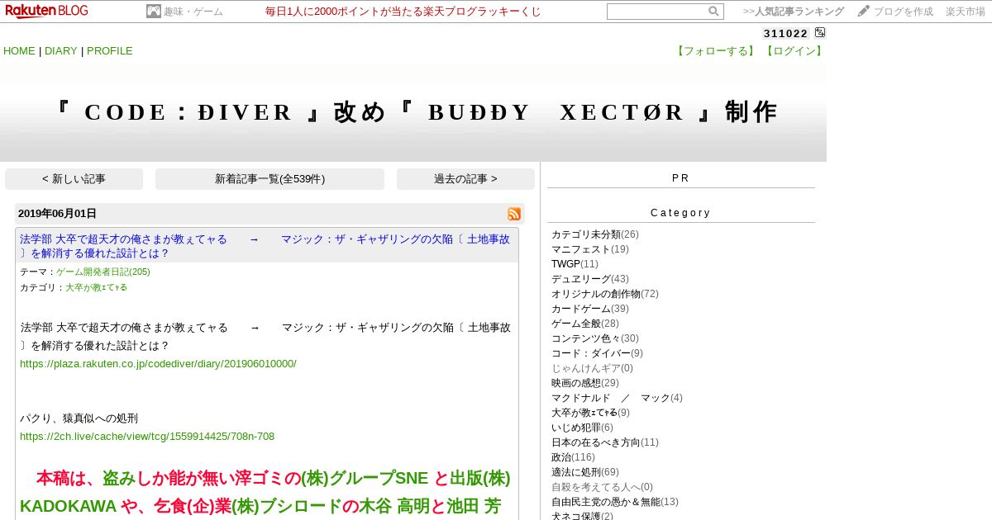The width and height of the screenshot is (992, 520).
Task: Click the 2019年06月01日 date header
Action: pyautogui.click(x=57, y=214)
